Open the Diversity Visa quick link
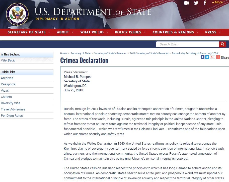Viewport: 229px width, 182px height. tap(11, 103)
